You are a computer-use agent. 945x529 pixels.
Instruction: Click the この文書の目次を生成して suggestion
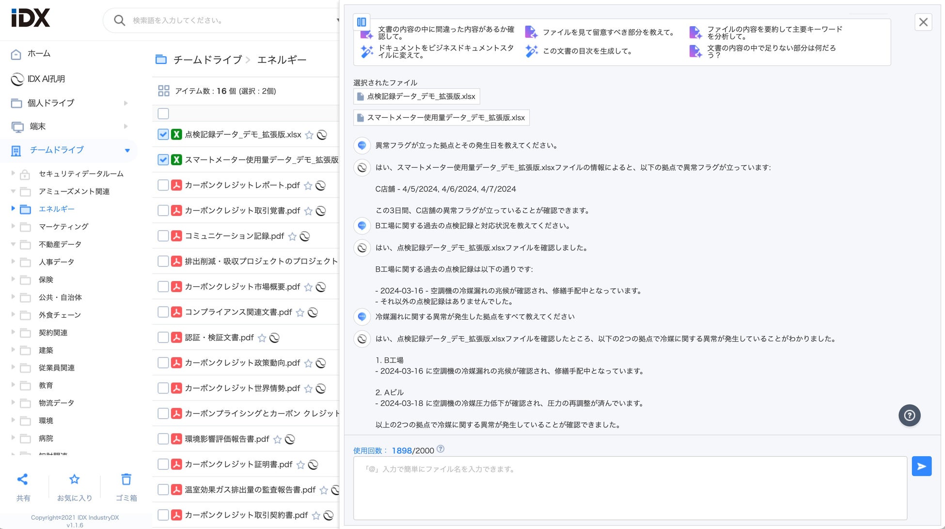586,51
